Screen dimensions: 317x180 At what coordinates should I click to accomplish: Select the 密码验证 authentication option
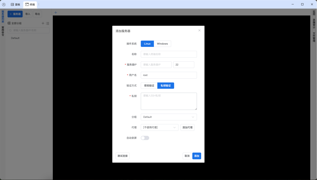tap(149, 85)
